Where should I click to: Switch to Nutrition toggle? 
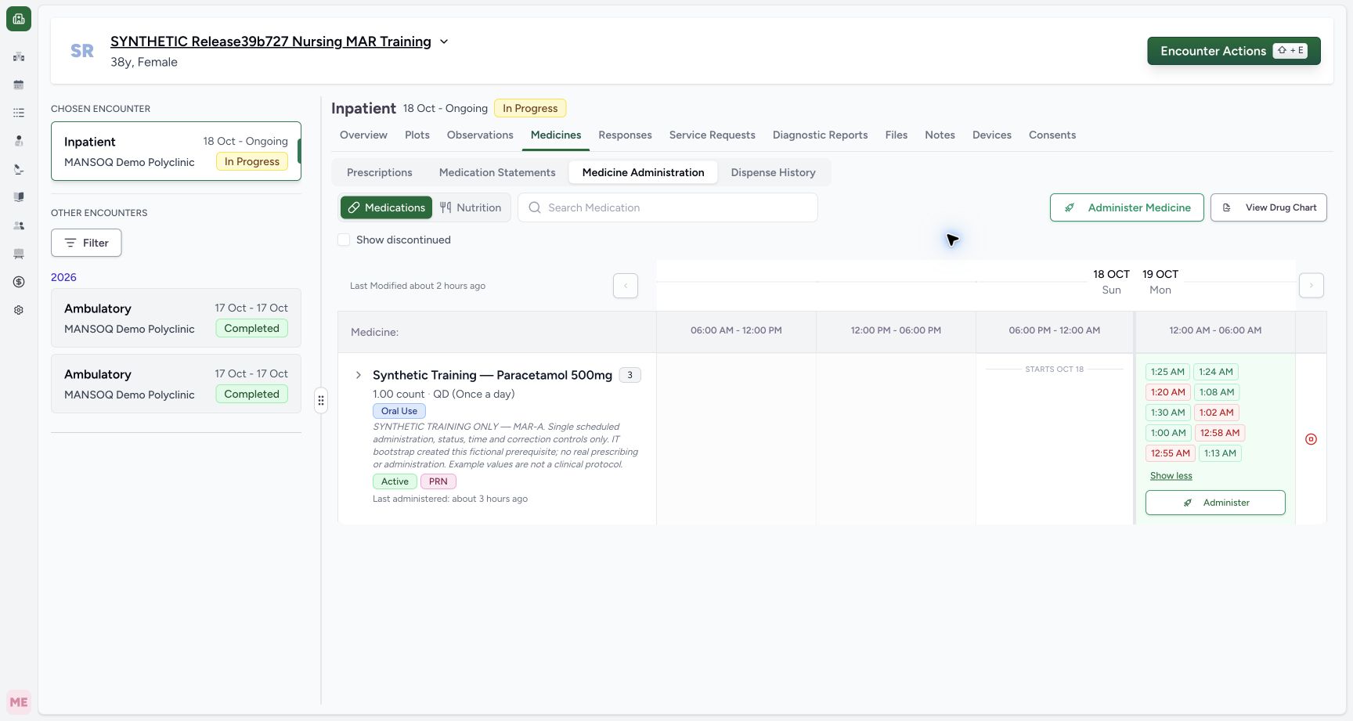[471, 207]
